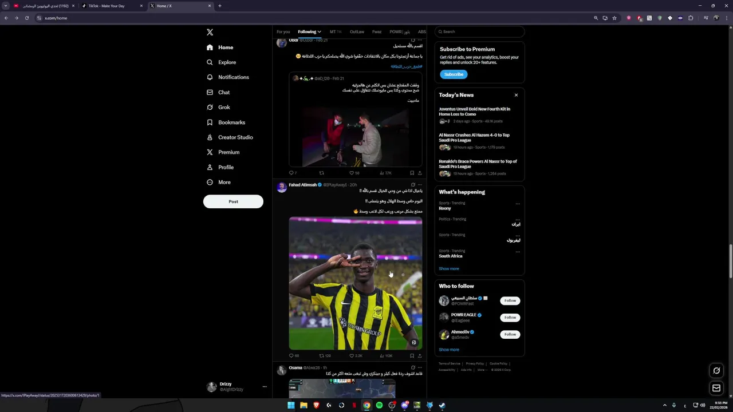Open the floating messages button
Image resolution: width=733 pixels, height=412 pixels.
(716, 388)
